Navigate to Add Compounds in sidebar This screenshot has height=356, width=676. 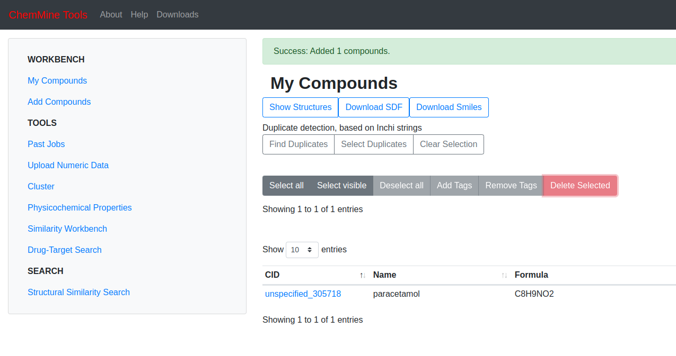pos(59,102)
